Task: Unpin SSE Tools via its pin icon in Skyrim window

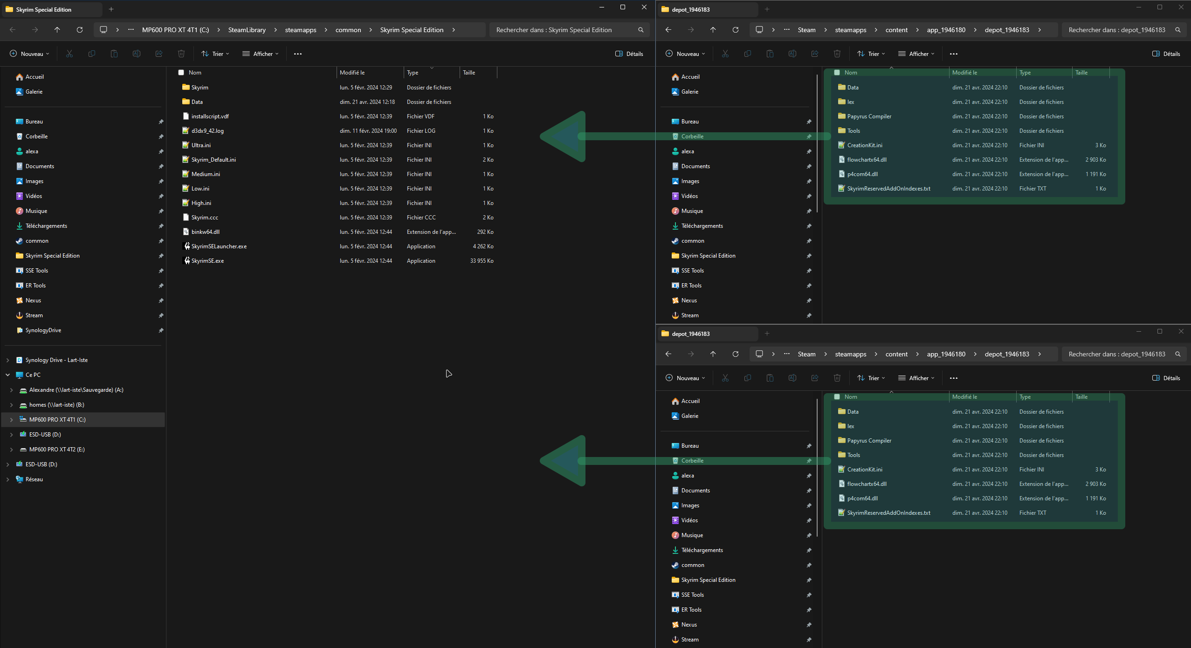Action: point(161,271)
